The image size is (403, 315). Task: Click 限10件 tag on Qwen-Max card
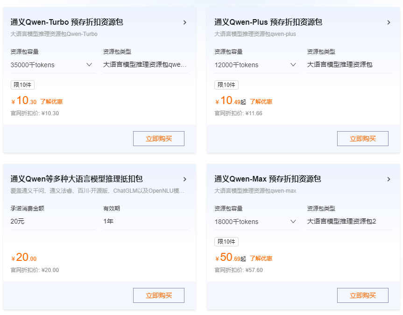point(226,242)
